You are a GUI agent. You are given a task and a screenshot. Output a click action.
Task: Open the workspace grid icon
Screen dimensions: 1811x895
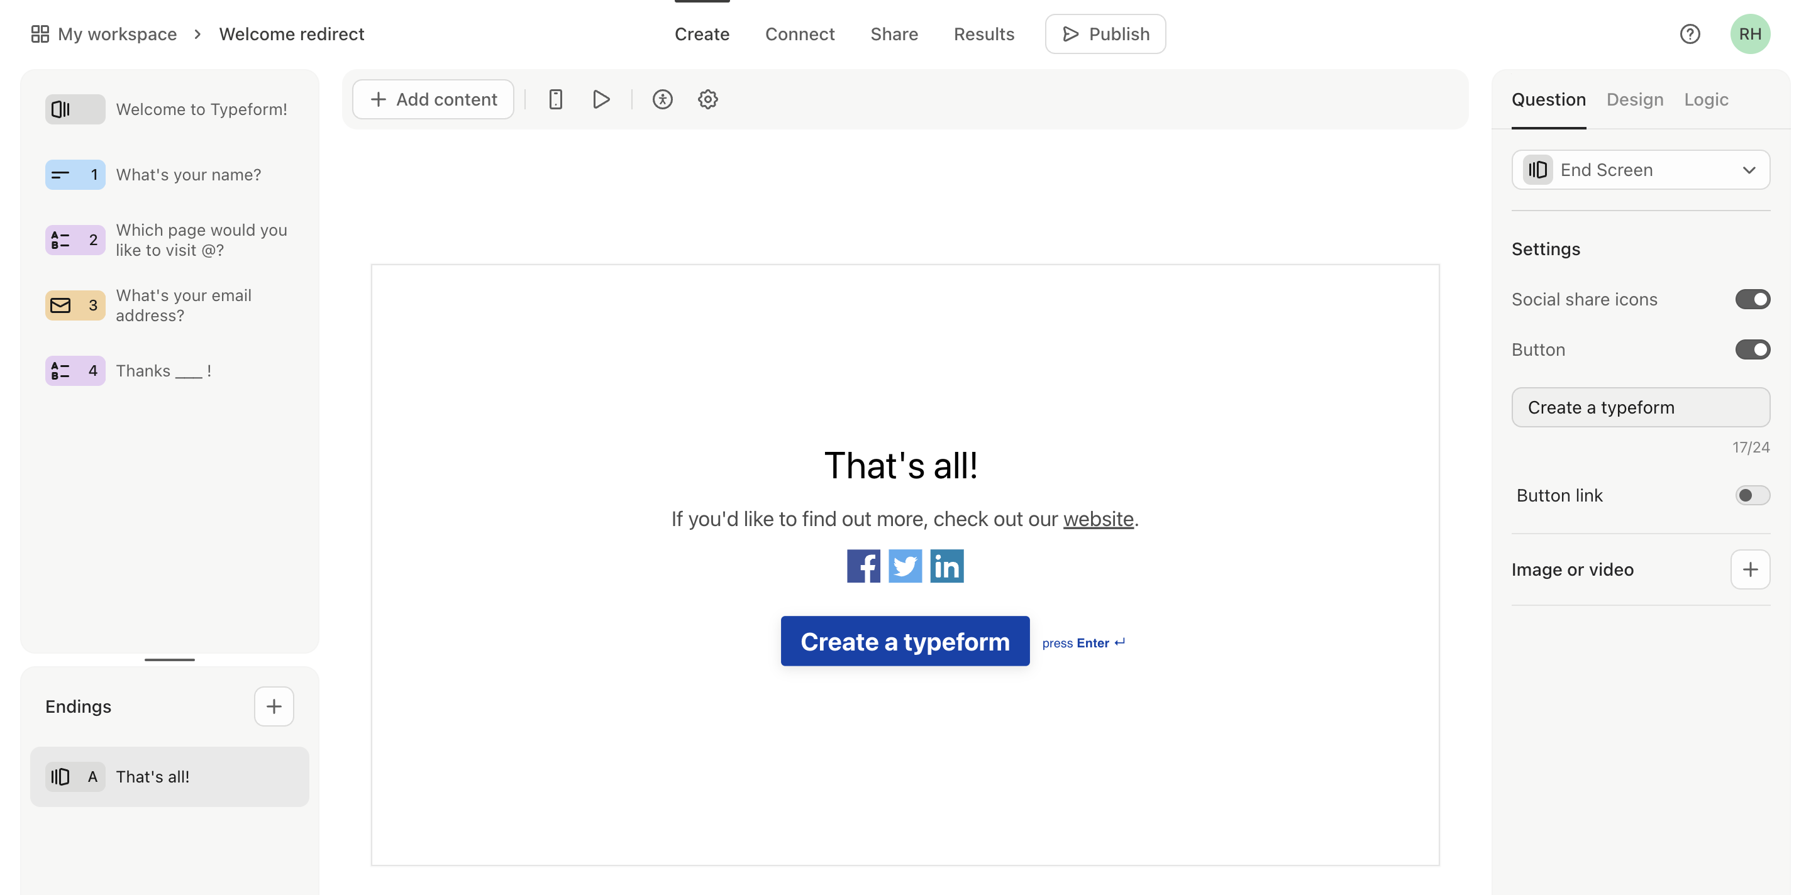click(40, 34)
